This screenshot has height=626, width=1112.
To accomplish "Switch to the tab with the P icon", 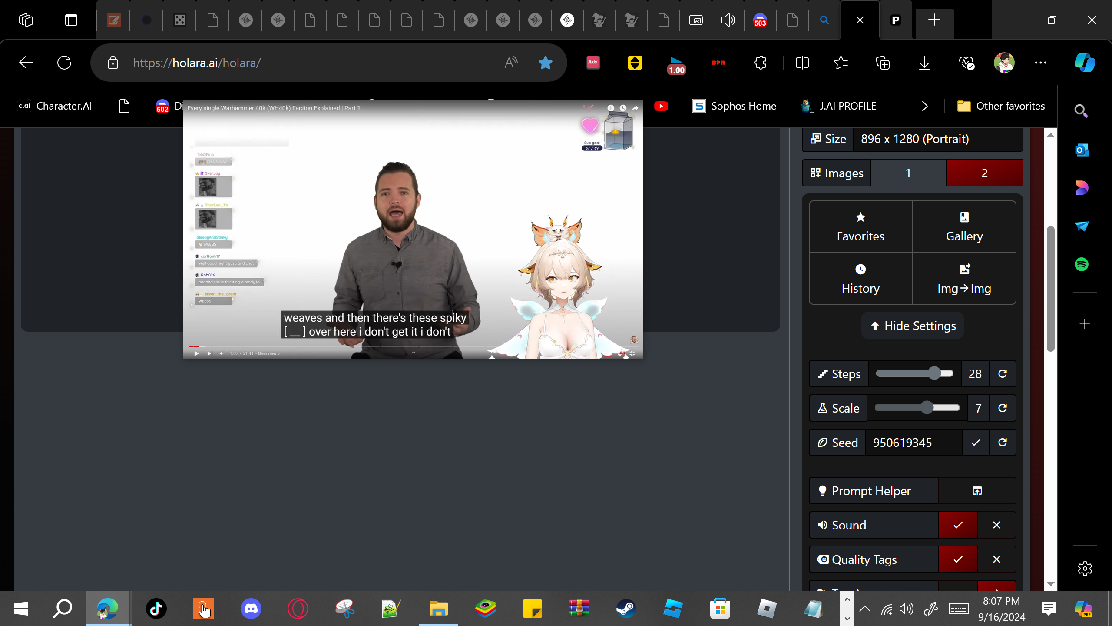I will click(x=896, y=20).
